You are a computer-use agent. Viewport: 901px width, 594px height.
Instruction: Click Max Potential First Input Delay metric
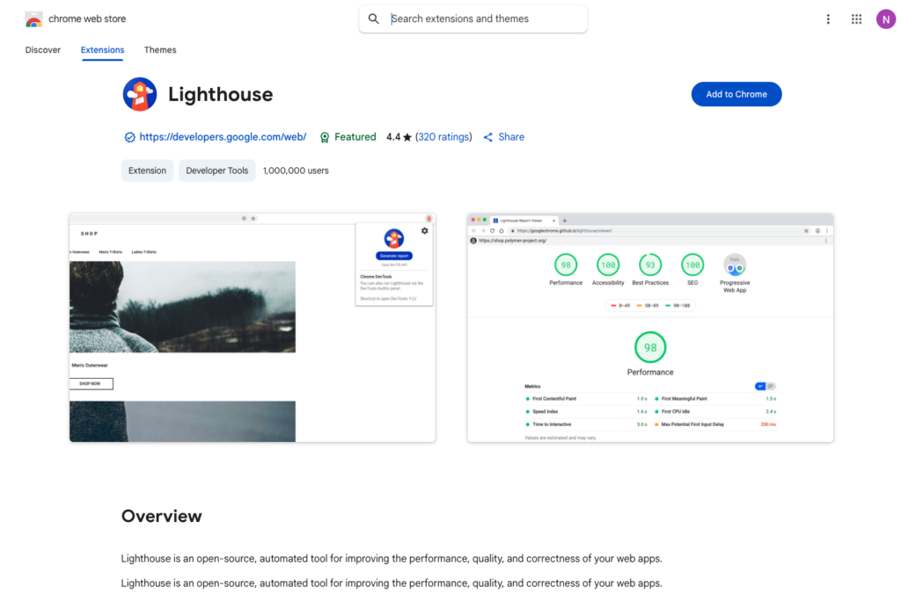click(715, 424)
